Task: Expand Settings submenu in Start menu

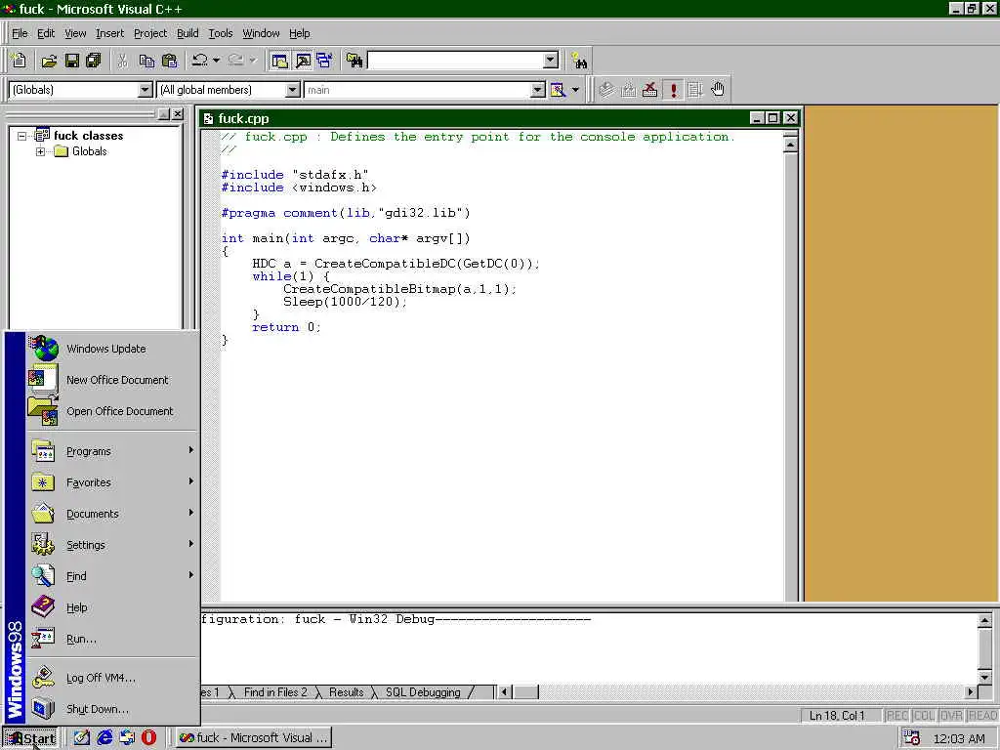Action: 113,545
